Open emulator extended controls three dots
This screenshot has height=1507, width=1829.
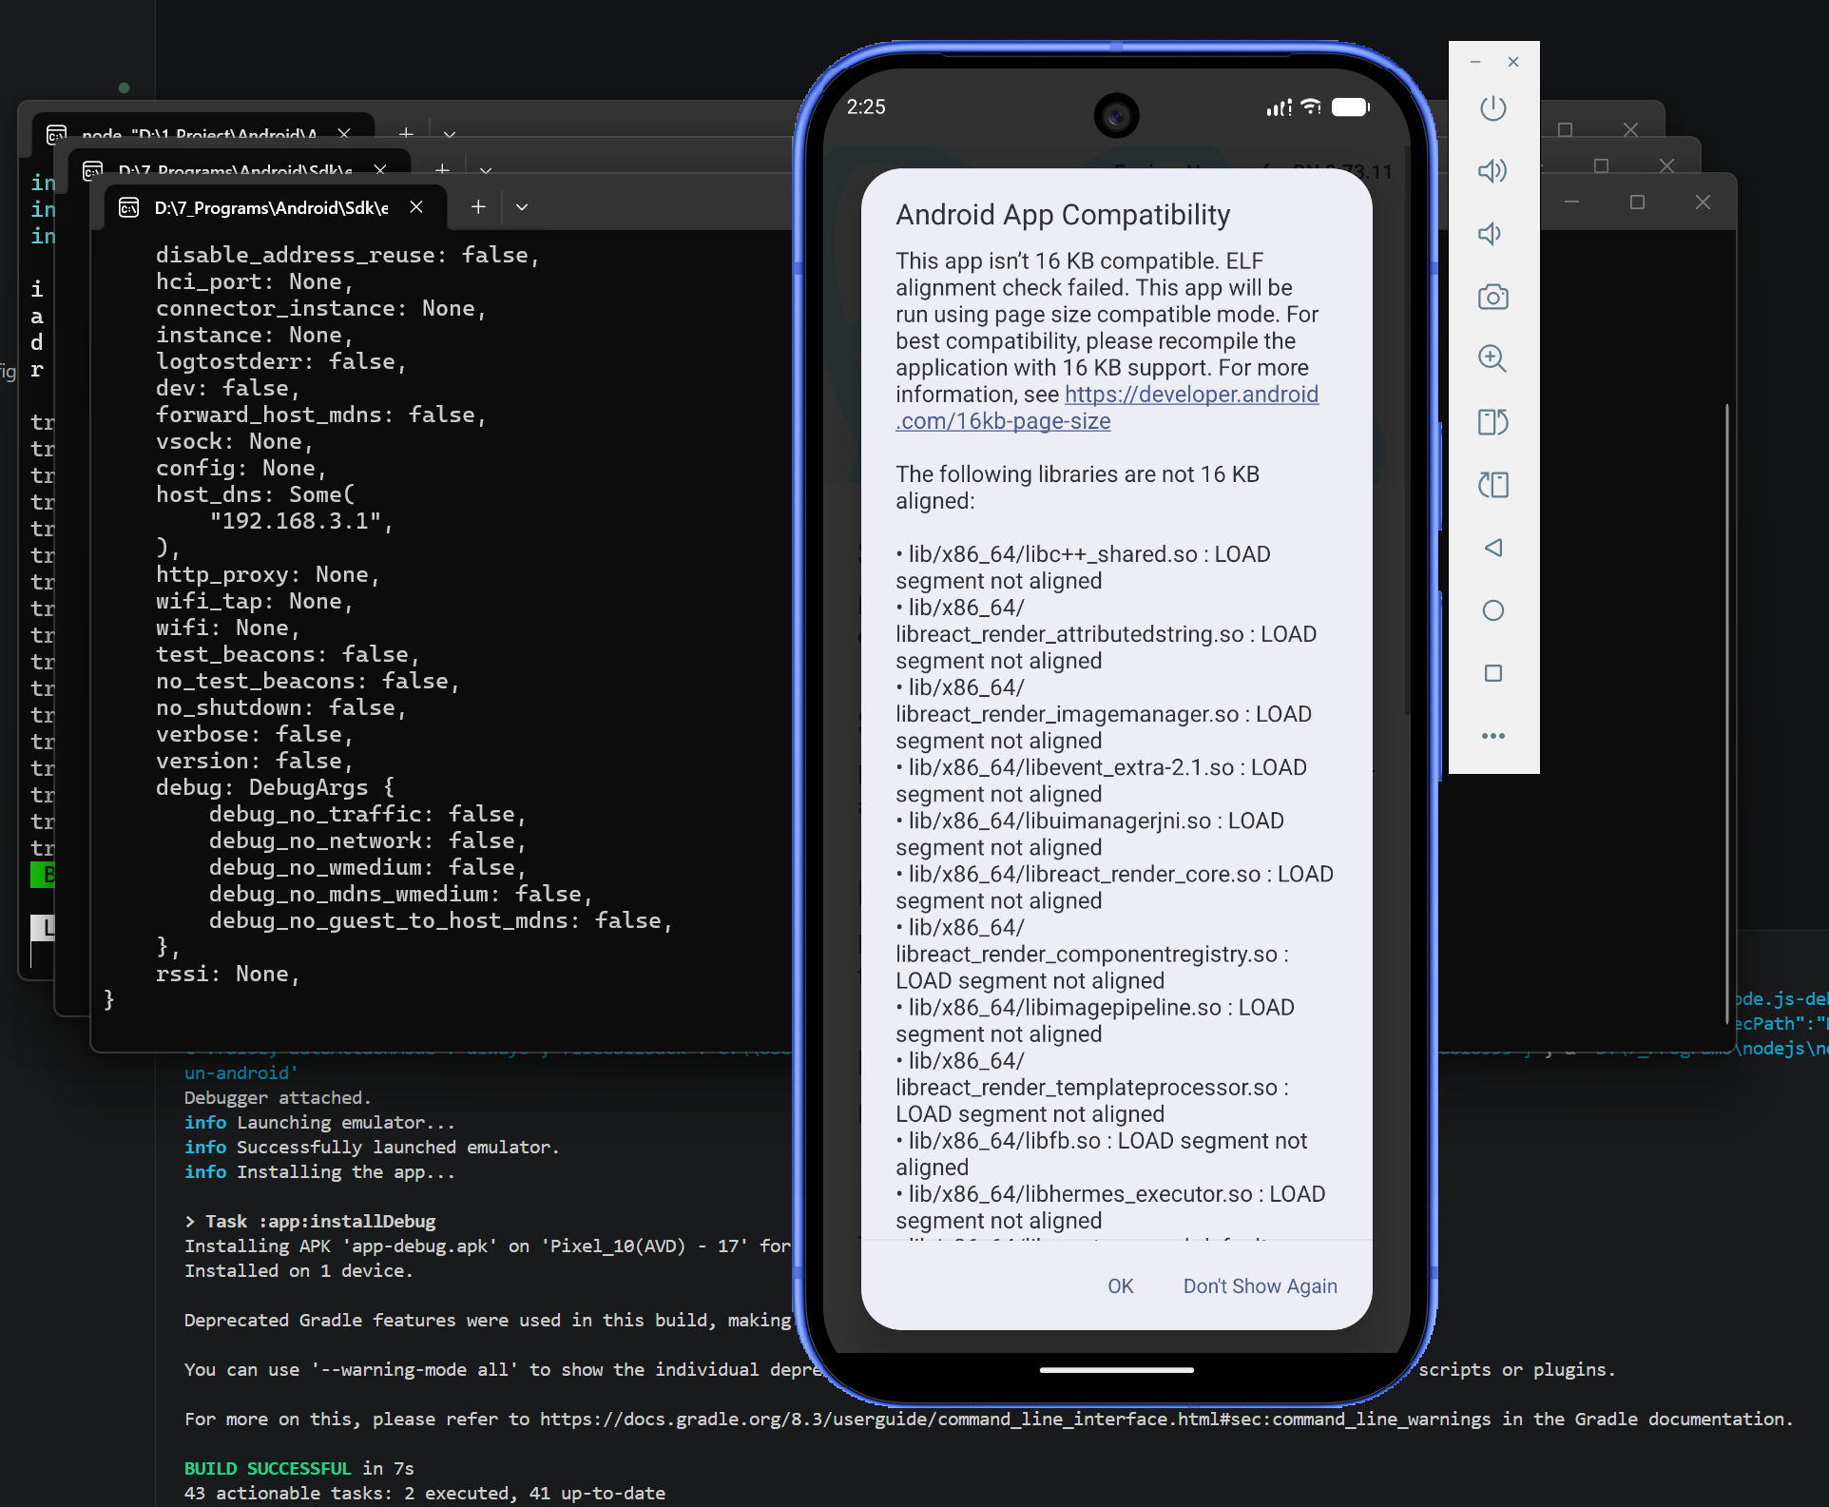pos(1492,736)
